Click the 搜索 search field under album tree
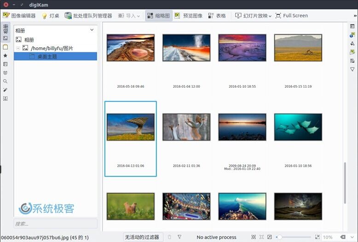This screenshot has width=358, height=242. [x=55, y=224]
